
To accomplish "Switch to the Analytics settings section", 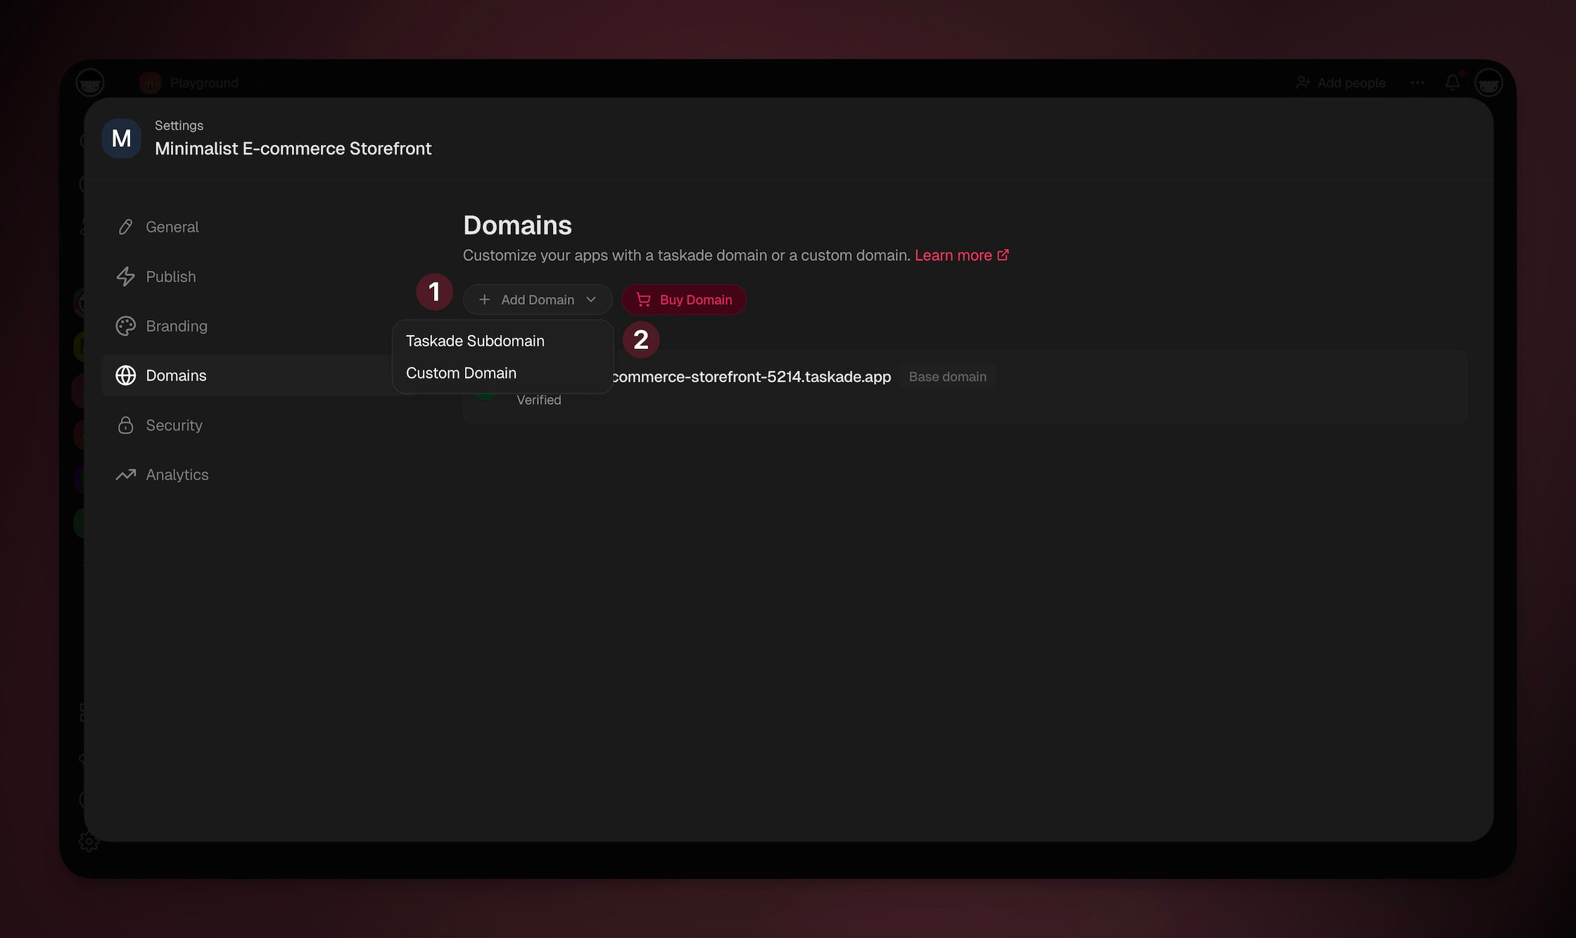I will 177,475.
